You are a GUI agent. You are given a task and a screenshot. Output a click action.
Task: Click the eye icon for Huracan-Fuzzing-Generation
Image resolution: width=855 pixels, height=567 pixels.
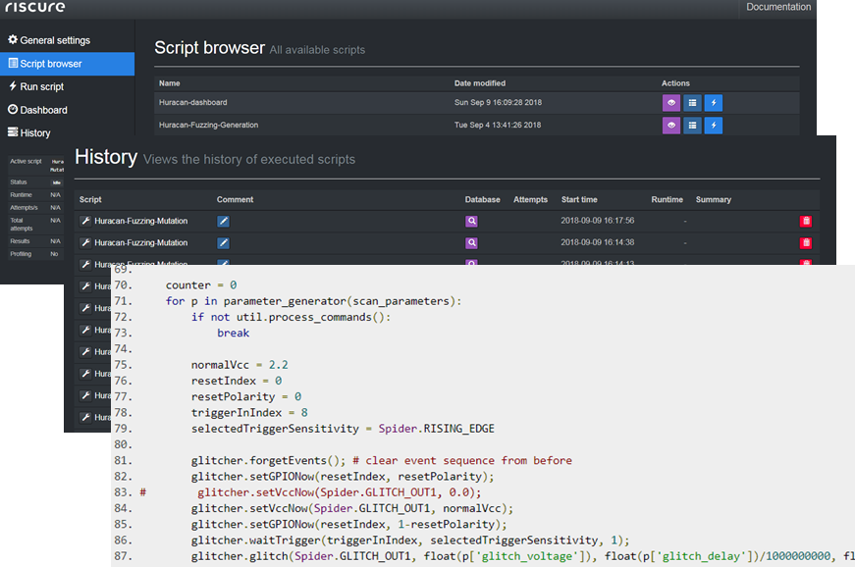[x=671, y=125]
